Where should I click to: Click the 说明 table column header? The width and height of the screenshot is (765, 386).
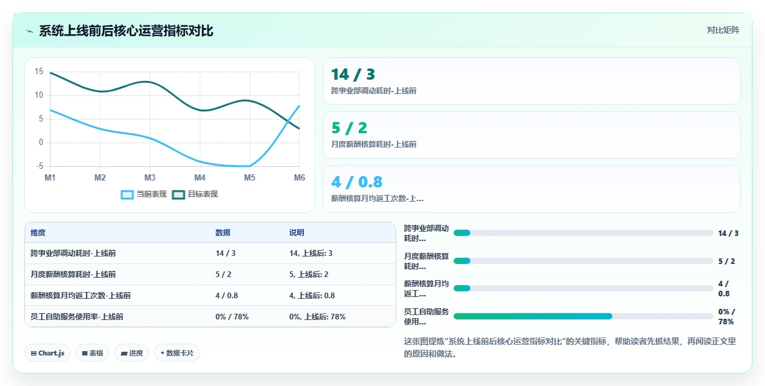pos(297,232)
